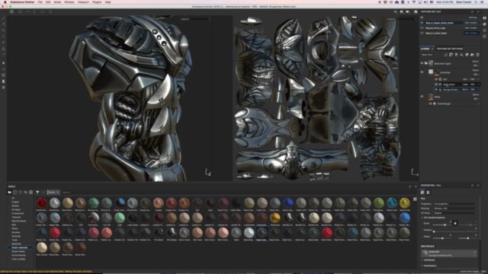The width and height of the screenshot is (488, 274).
Task: Toggle visibility of the Finish Rough effect
Action: point(430,104)
